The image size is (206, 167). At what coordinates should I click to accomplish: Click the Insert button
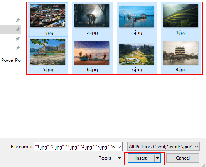click(x=141, y=158)
